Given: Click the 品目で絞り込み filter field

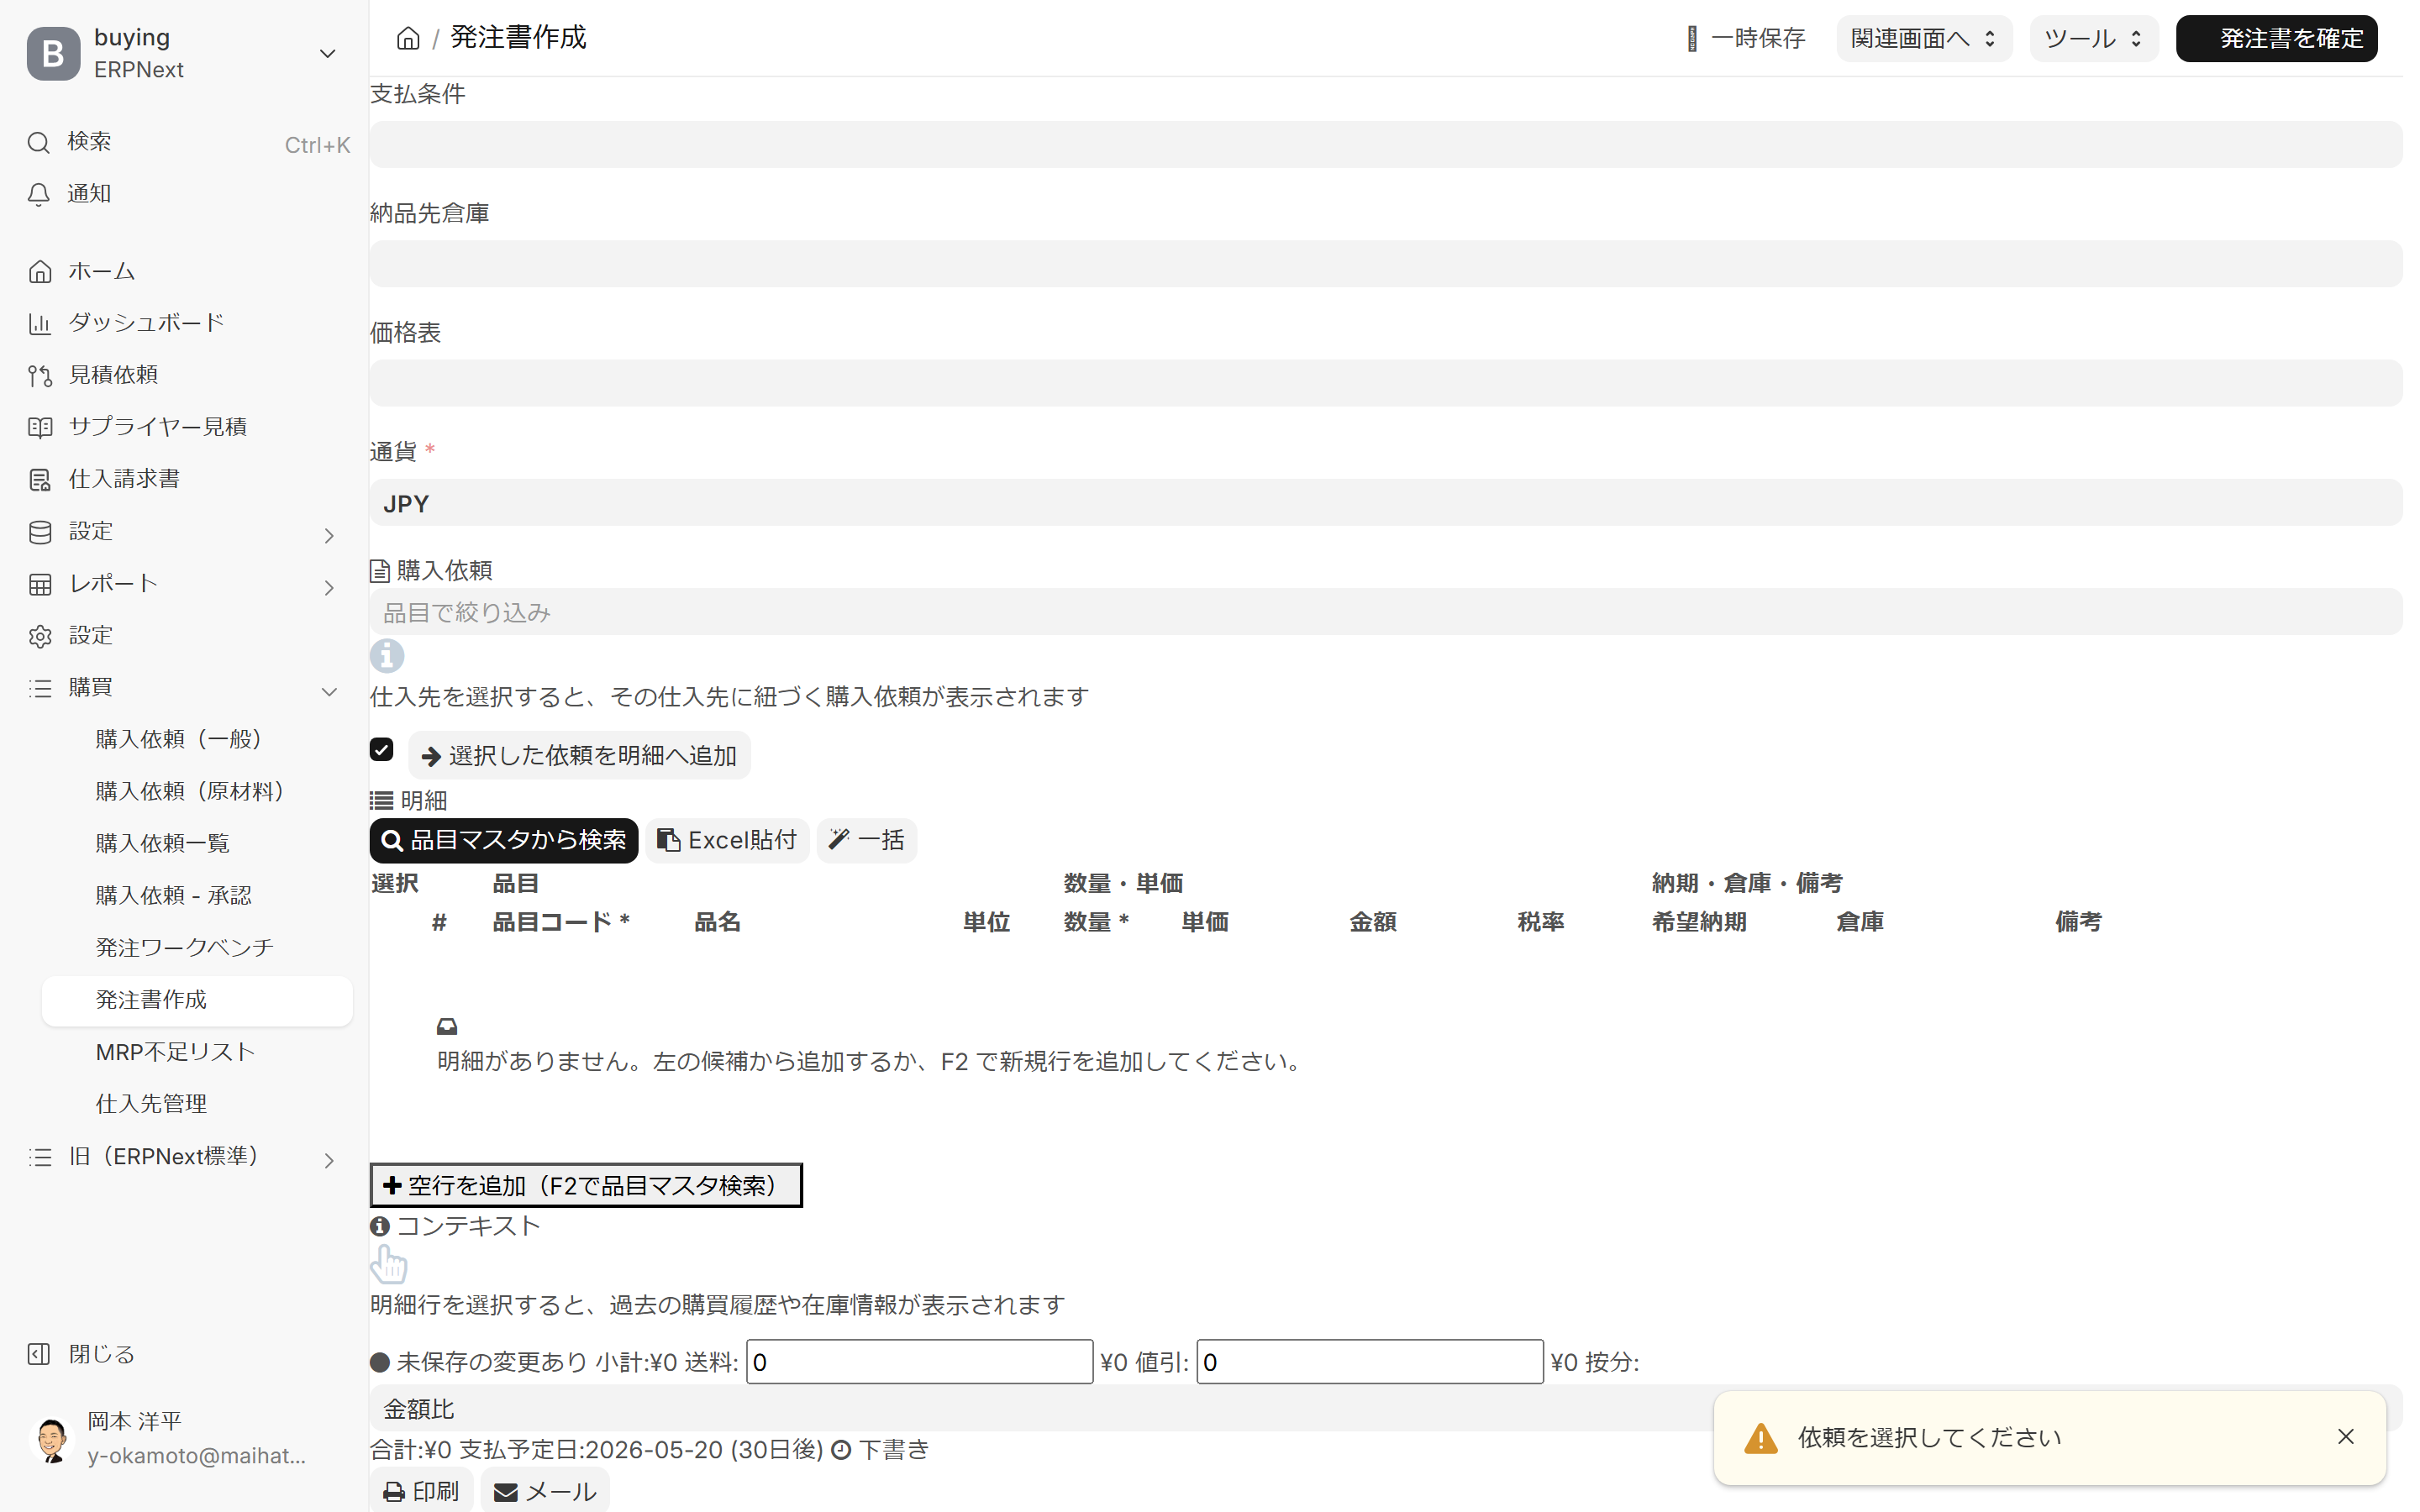Looking at the screenshot, I should [x=1385, y=612].
